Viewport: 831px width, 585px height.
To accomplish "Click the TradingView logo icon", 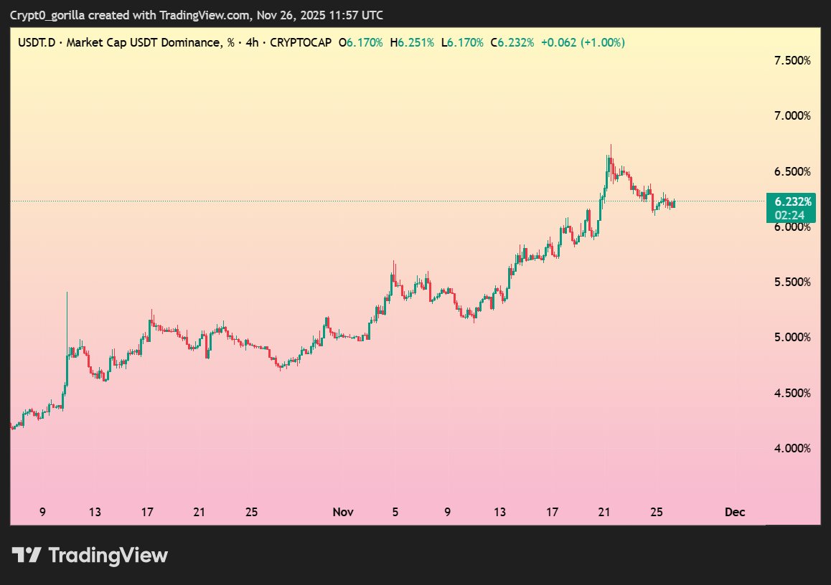I will coord(27,555).
